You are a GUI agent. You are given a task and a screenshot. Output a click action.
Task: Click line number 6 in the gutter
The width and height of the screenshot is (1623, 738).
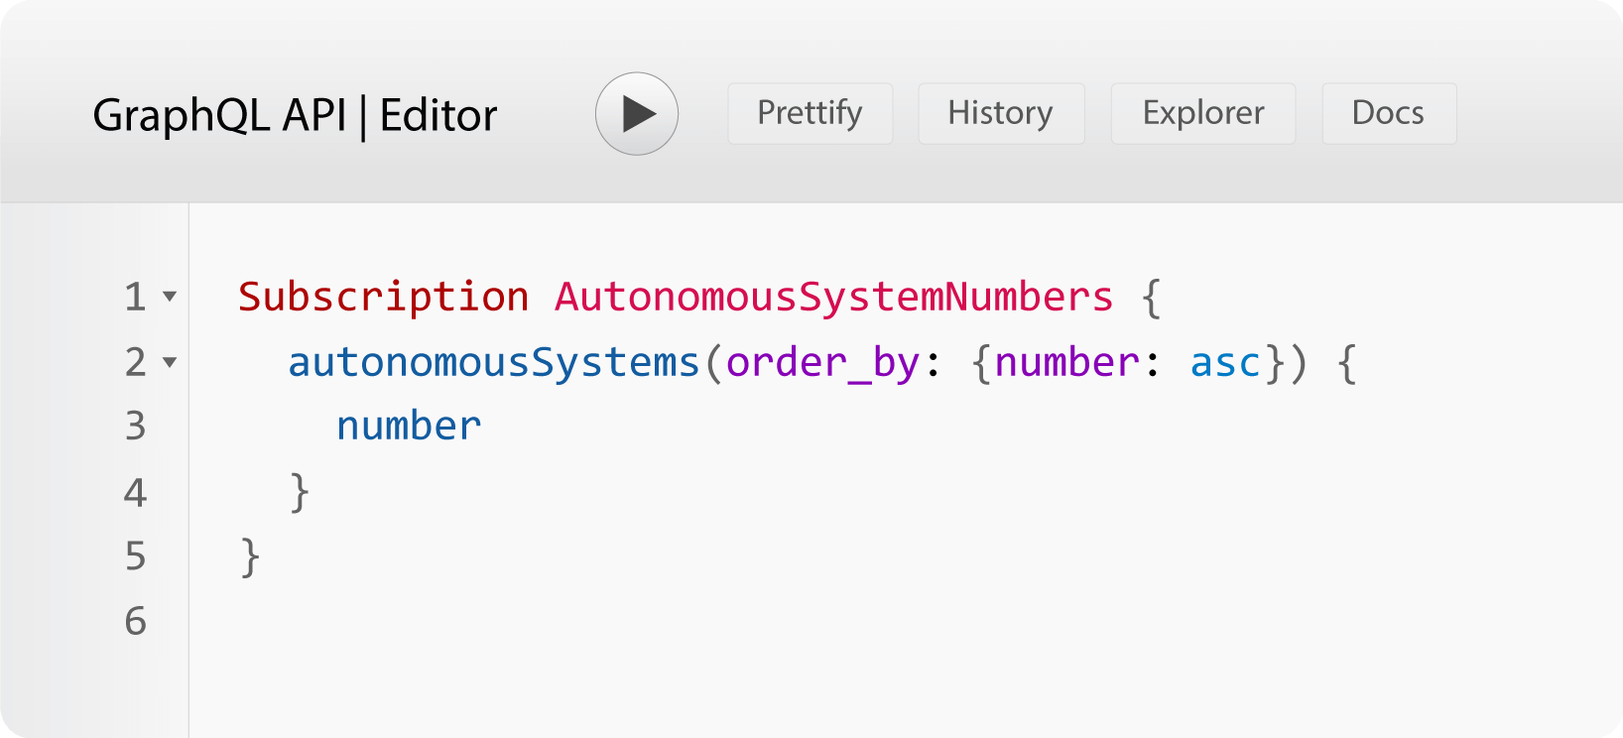(x=136, y=621)
